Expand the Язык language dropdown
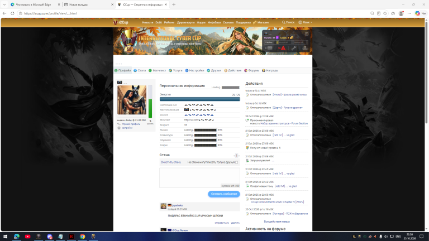 (x=306, y=22)
